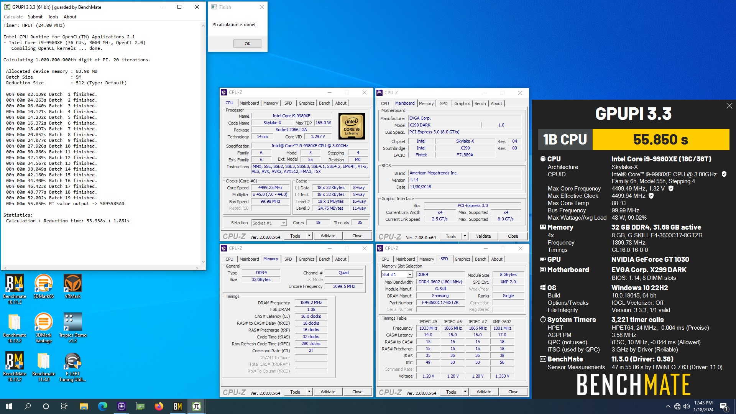
Task: Open the Calculate menu in GPUPI
Action: (13, 17)
